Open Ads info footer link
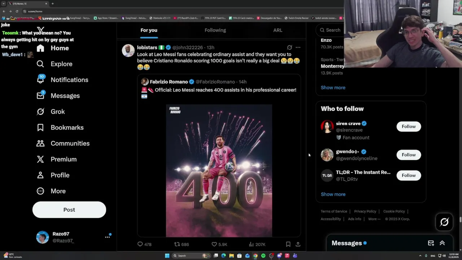 [x=354, y=219]
